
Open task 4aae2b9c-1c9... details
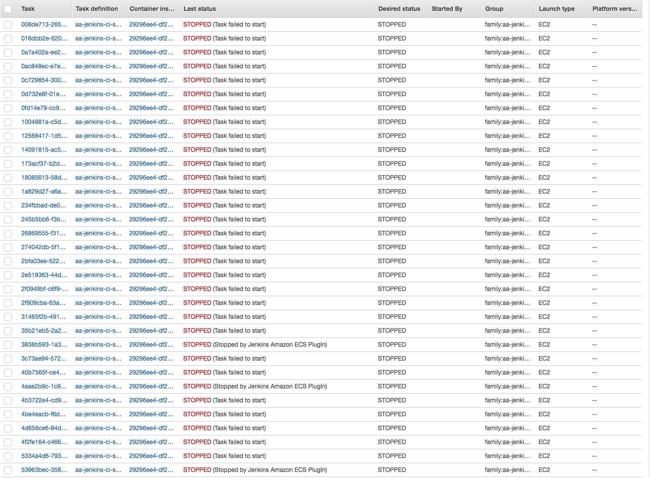tap(44, 386)
